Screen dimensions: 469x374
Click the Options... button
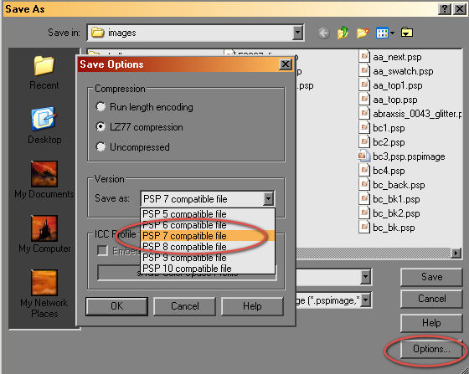(431, 349)
